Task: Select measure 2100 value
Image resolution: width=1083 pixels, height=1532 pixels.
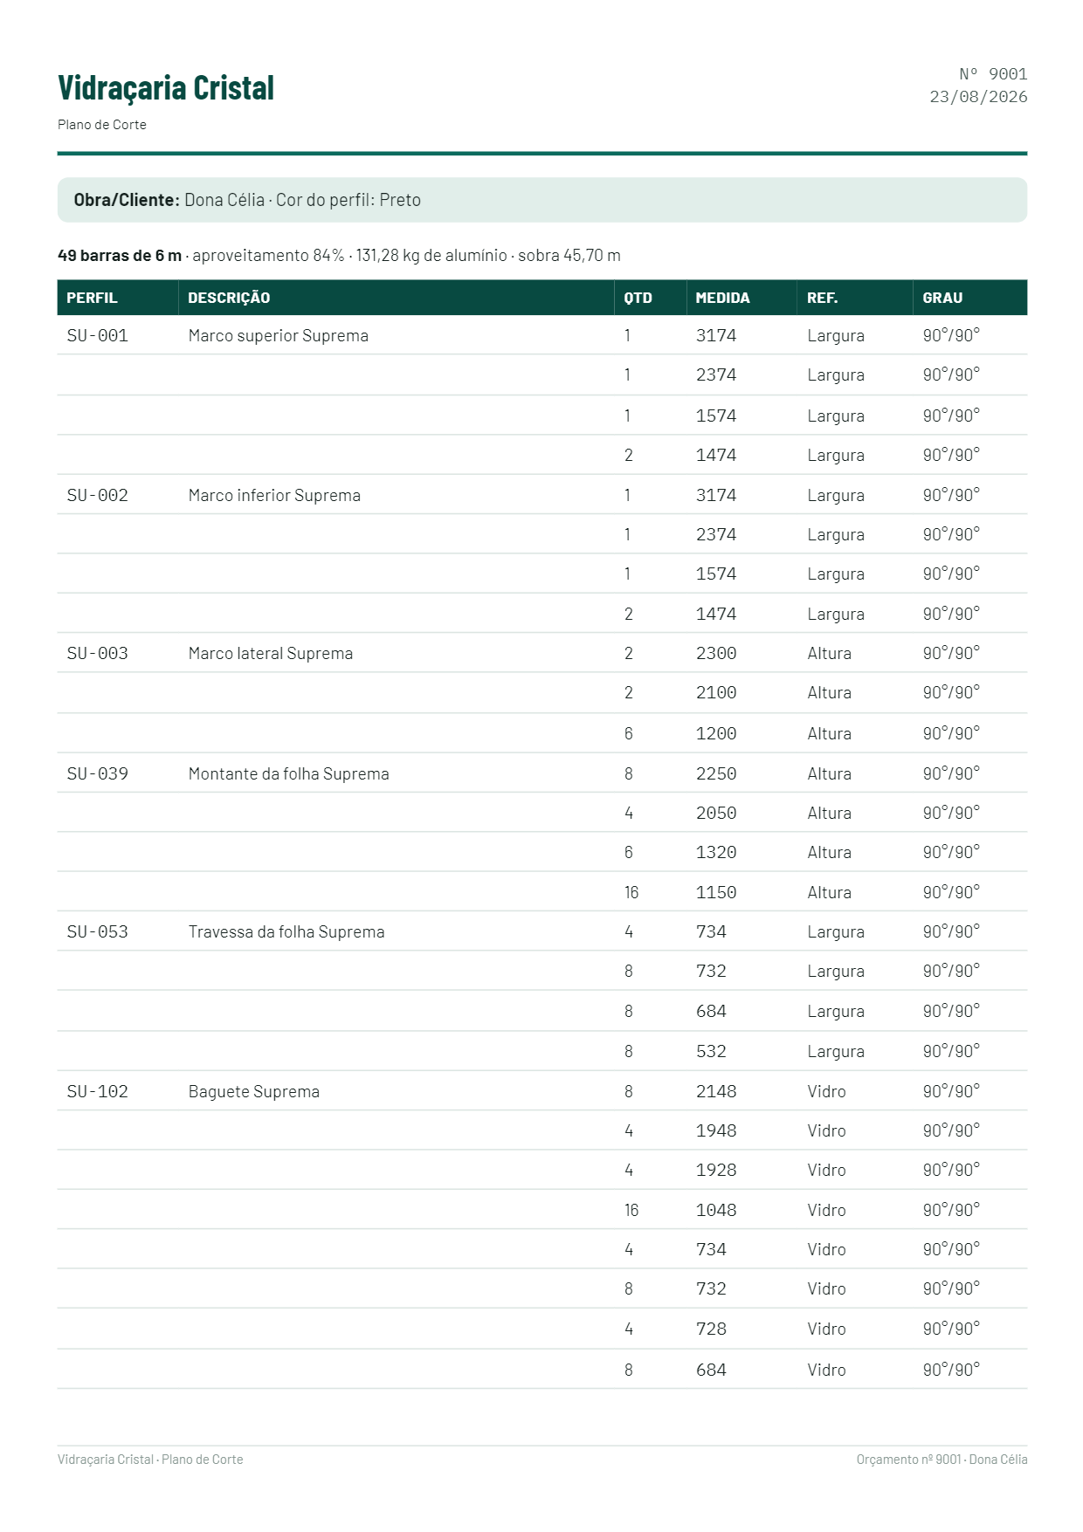Action: coord(716,692)
